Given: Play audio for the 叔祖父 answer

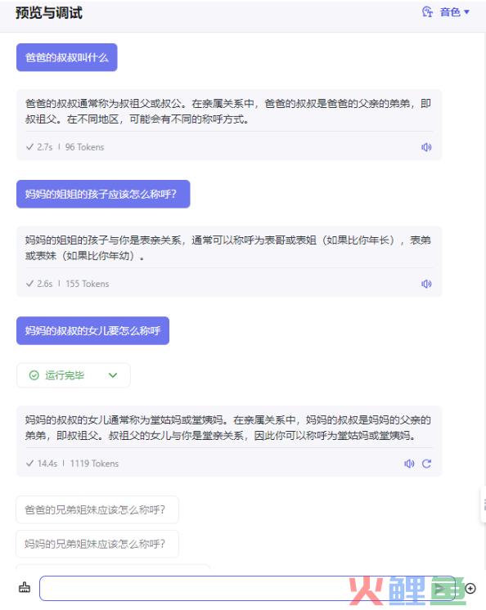Looking at the screenshot, I should pyautogui.click(x=426, y=147).
